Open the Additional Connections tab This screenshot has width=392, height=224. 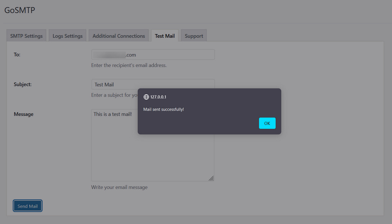tap(119, 36)
